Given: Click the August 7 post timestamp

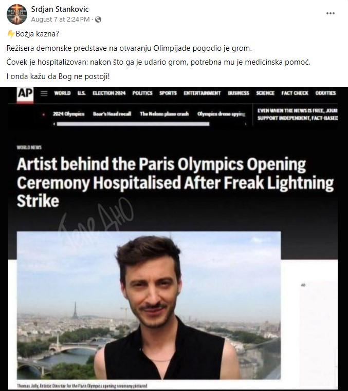Looking at the screenshot, I should tap(60, 19).
